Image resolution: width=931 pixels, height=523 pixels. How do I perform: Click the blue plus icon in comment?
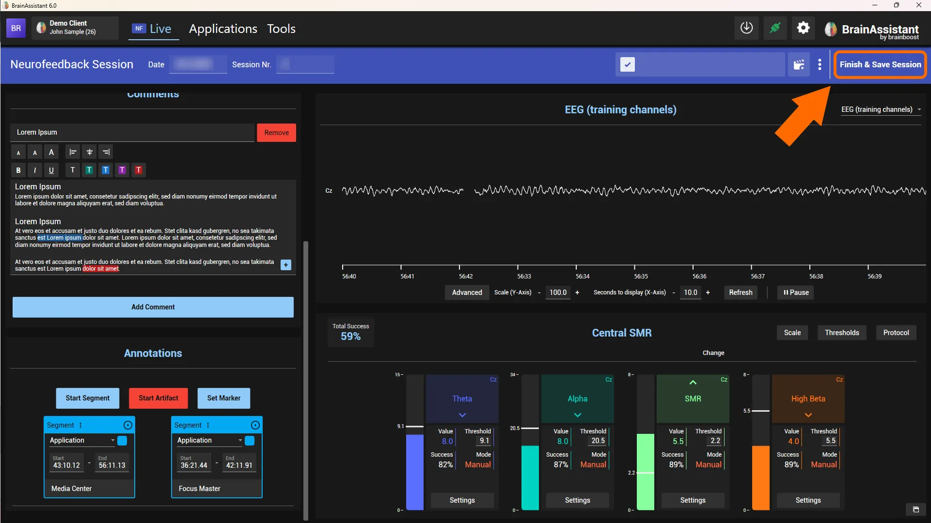pos(286,265)
